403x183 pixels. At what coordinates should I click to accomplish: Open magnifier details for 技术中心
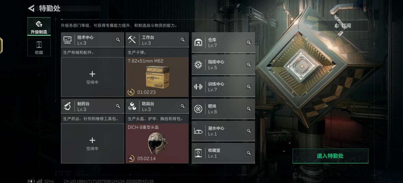point(118,40)
